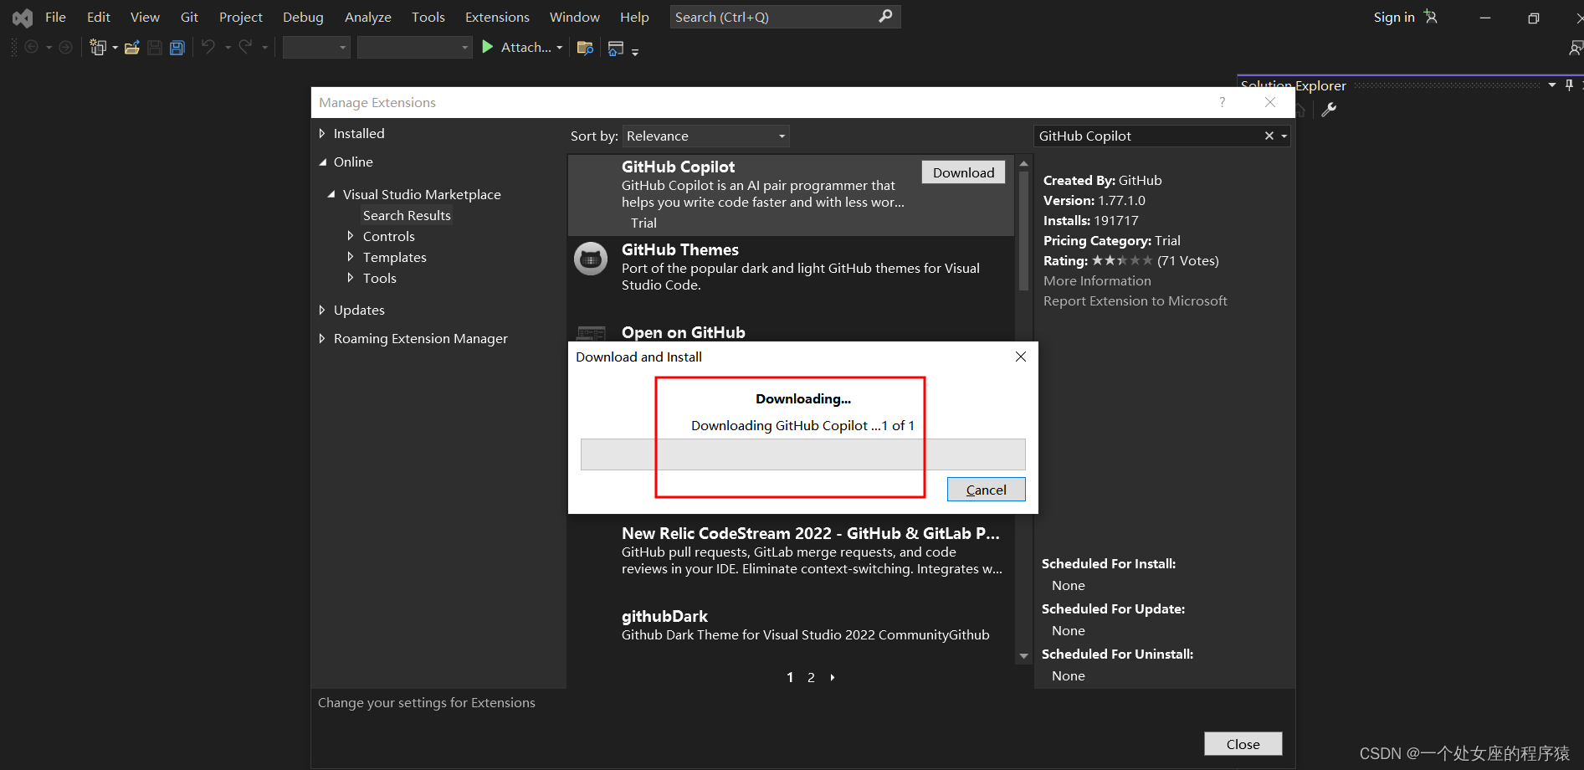Click the Open on GitHub extension icon
This screenshot has height=770, width=1584.
(x=591, y=333)
